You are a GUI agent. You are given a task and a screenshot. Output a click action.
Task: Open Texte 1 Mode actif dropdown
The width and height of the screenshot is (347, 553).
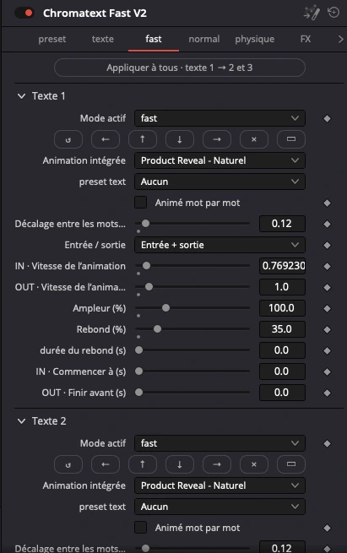click(x=220, y=118)
